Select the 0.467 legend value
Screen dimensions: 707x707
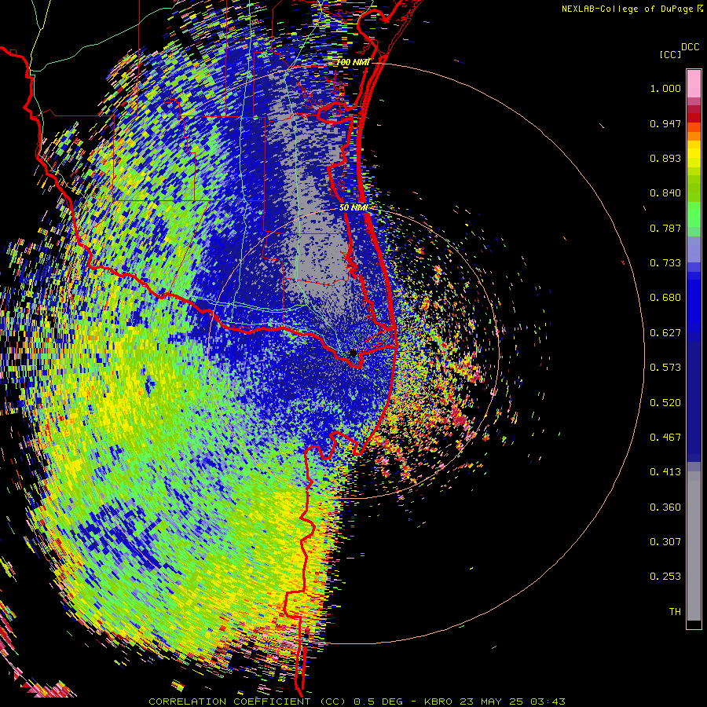[665, 438]
